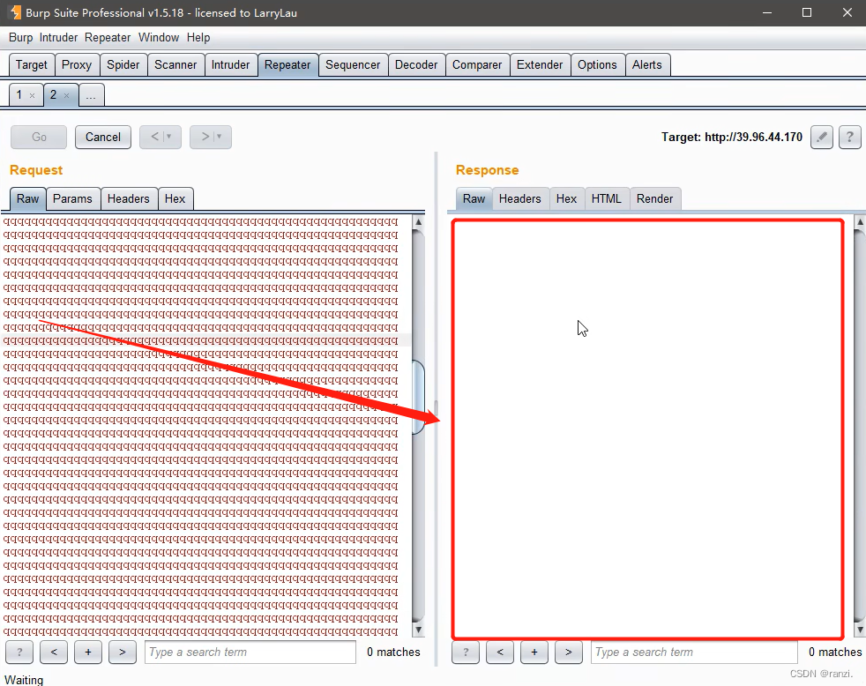Click response search help question mark
Screen dimensions: 866x686
466,652
